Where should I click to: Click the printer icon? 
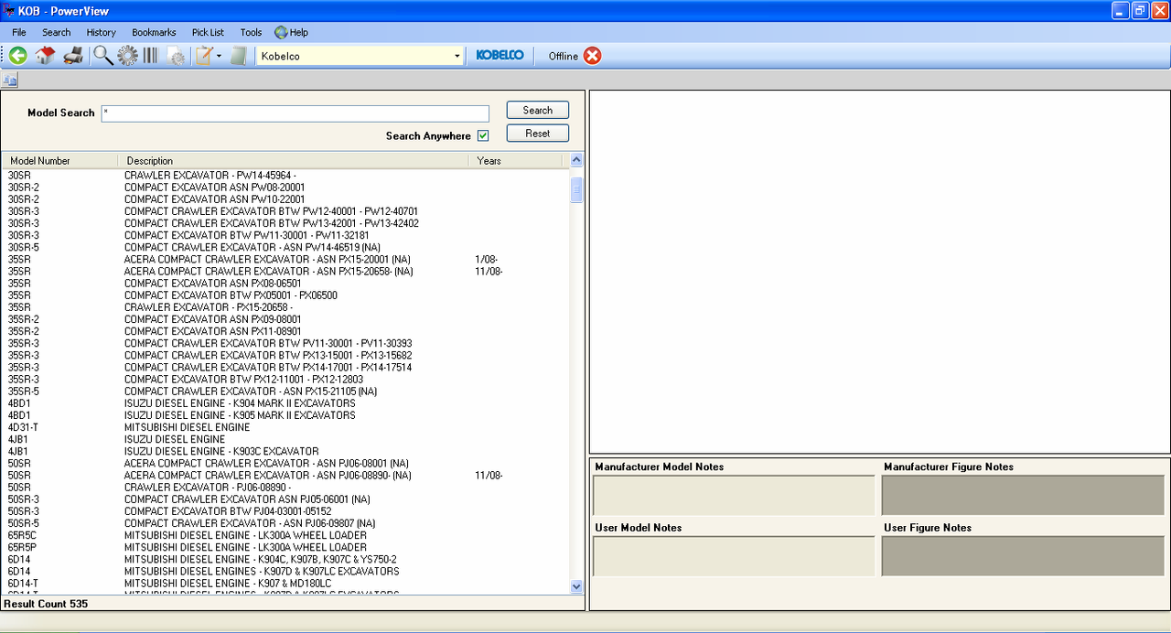pyautogui.click(x=73, y=56)
